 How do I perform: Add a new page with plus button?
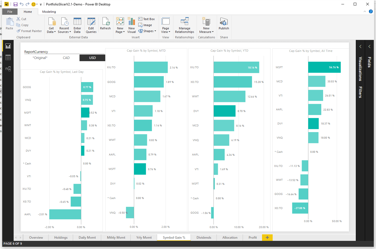point(267,238)
